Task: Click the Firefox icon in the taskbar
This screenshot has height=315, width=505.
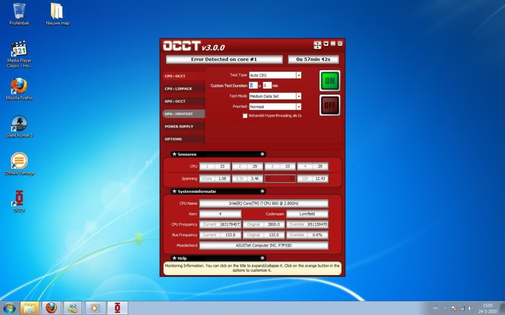Action: point(51,308)
